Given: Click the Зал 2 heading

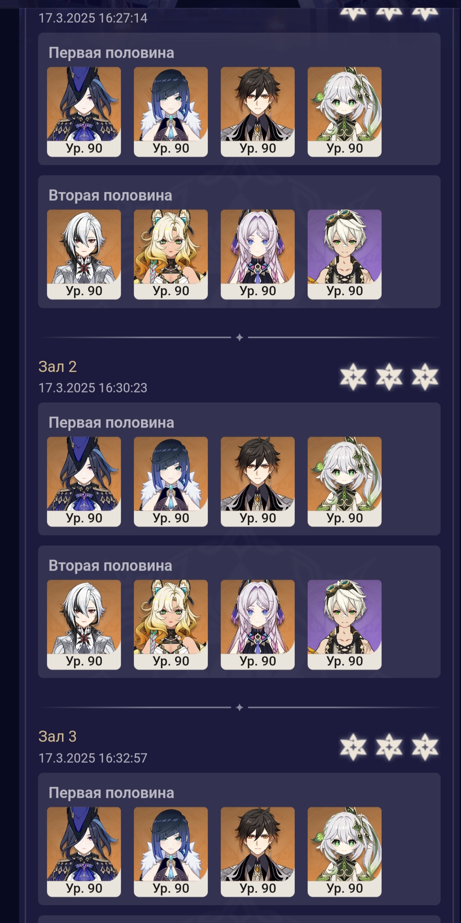Looking at the screenshot, I should pyautogui.click(x=58, y=367).
